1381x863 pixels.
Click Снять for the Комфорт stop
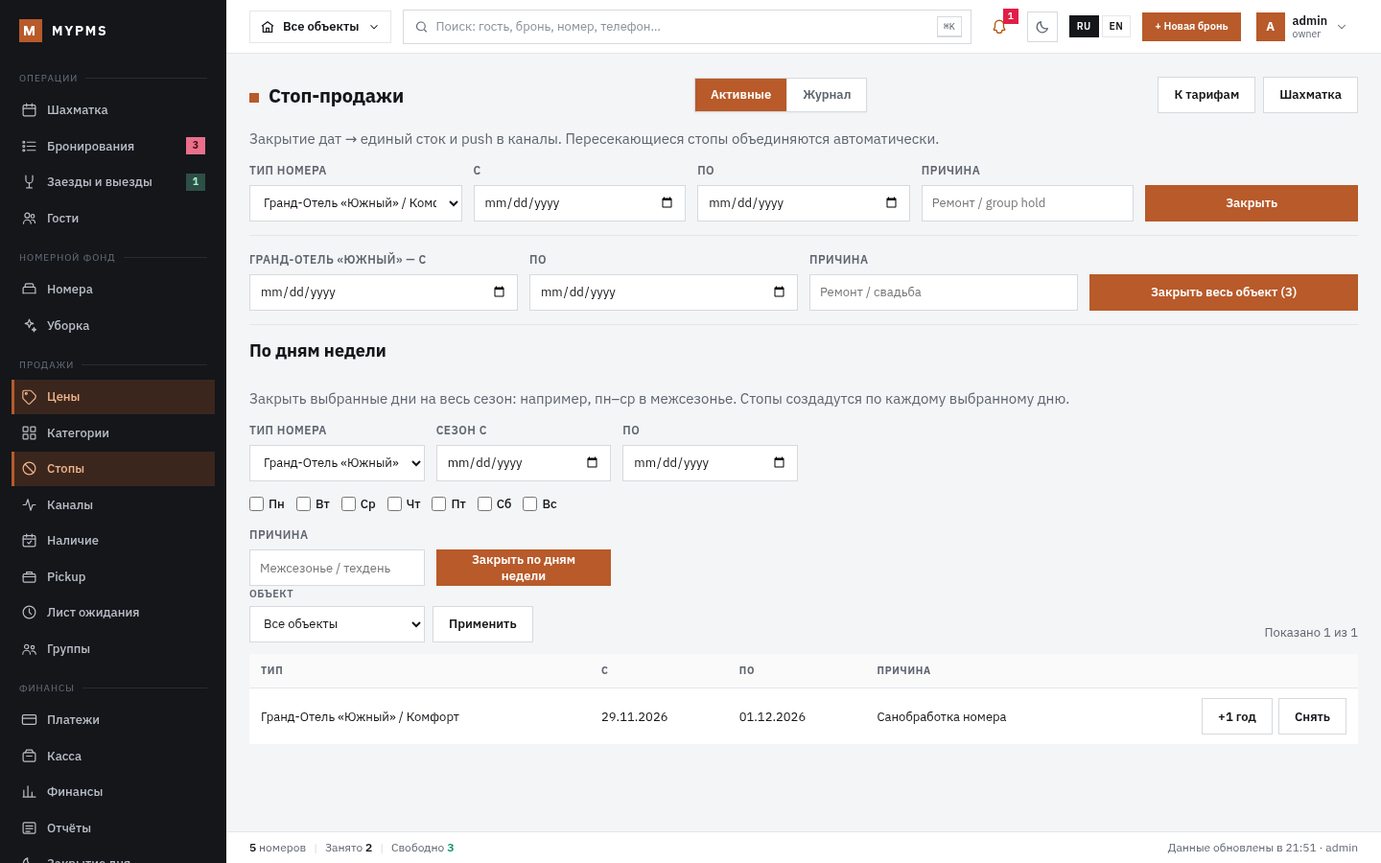(x=1312, y=716)
